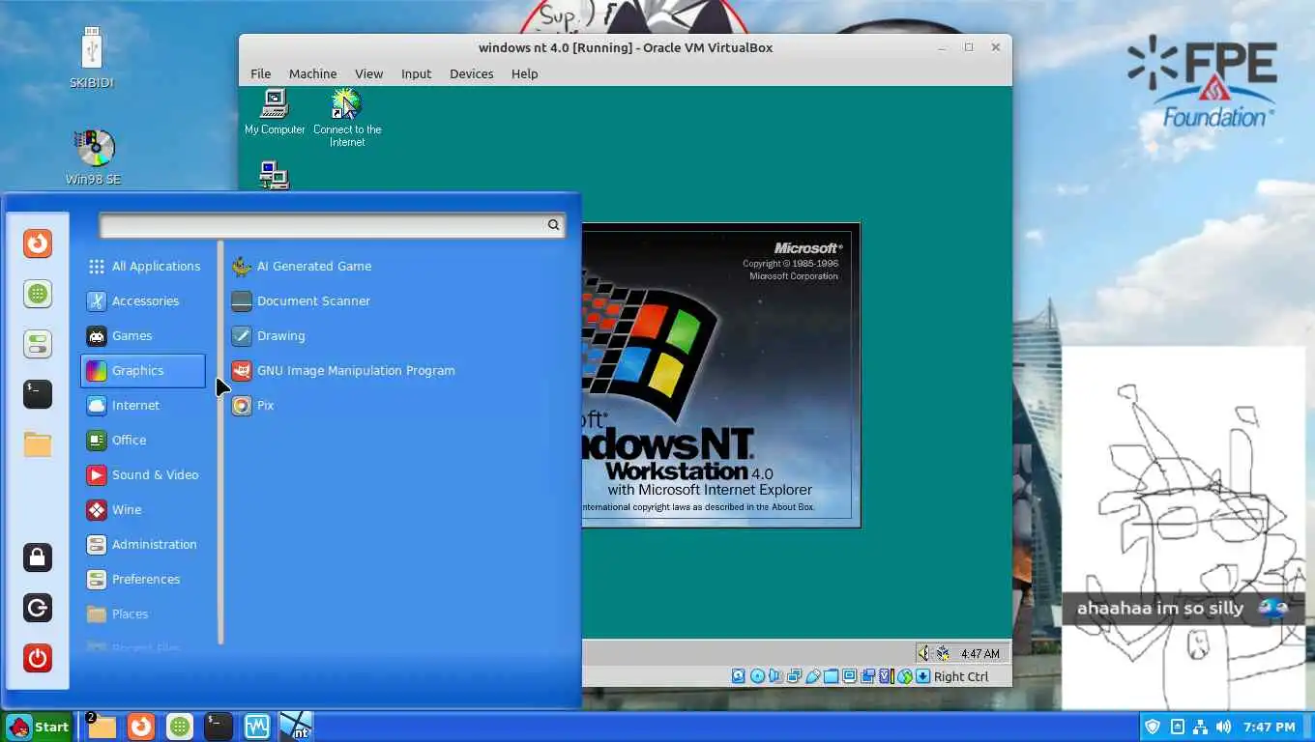Click VirtualBox USB devices indicator
Viewport: 1315px width, 742px height.
pos(812,676)
